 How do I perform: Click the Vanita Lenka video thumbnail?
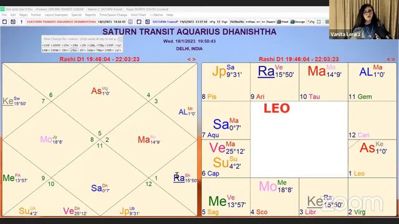364,19
